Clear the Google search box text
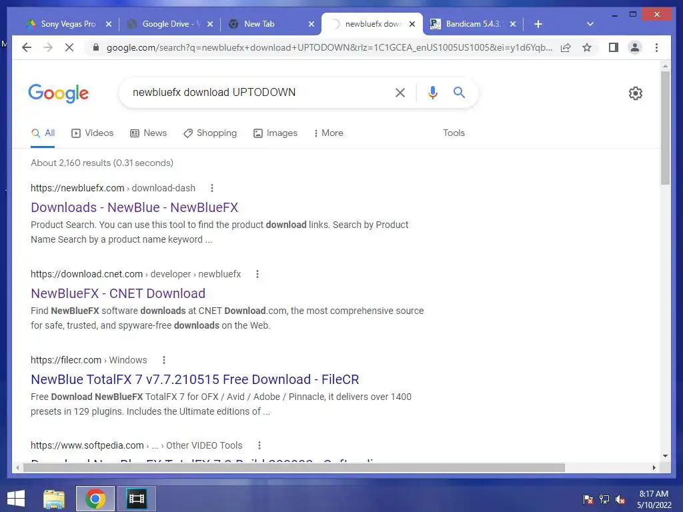This screenshot has height=512, width=683. pyautogui.click(x=400, y=92)
